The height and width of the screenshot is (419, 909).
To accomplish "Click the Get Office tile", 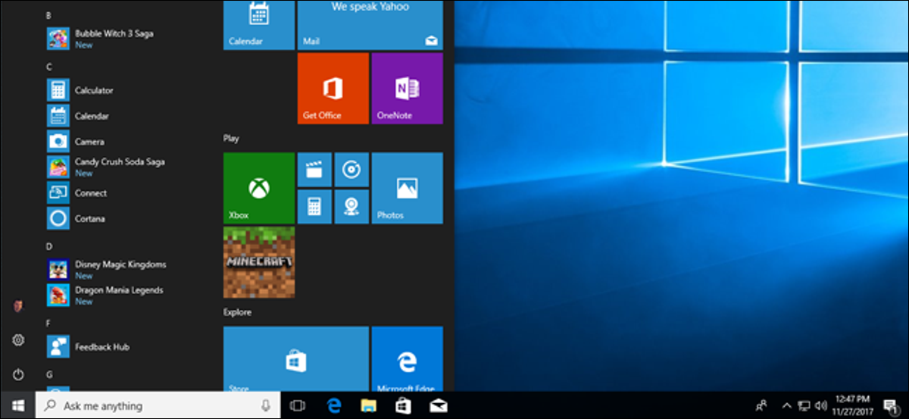I will click(x=333, y=89).
